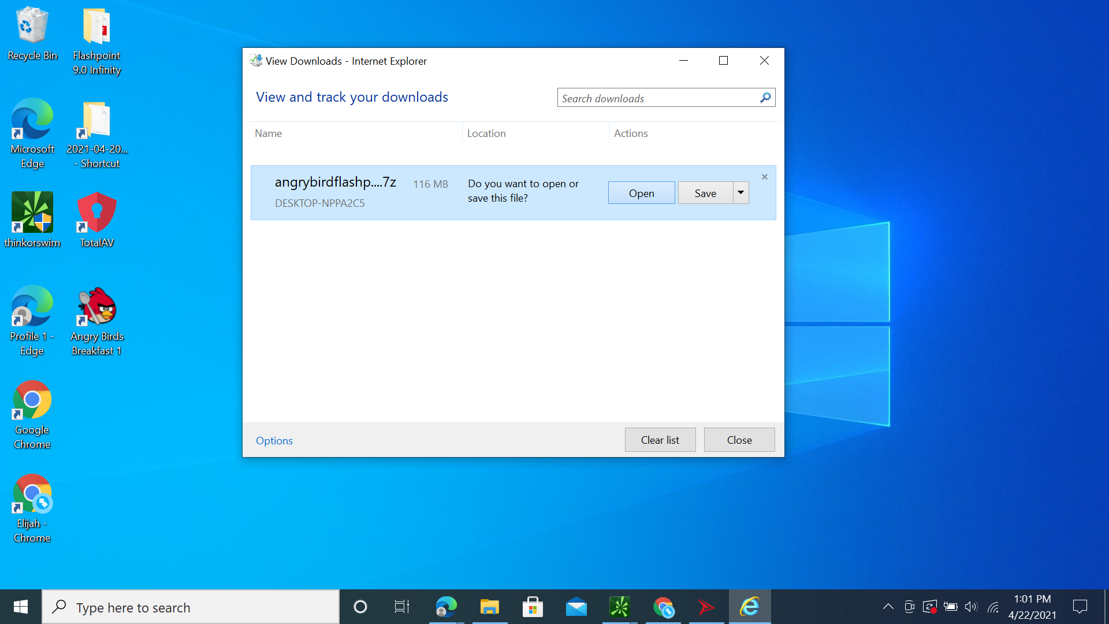Click the Clear list button

[x=660, y=440]
